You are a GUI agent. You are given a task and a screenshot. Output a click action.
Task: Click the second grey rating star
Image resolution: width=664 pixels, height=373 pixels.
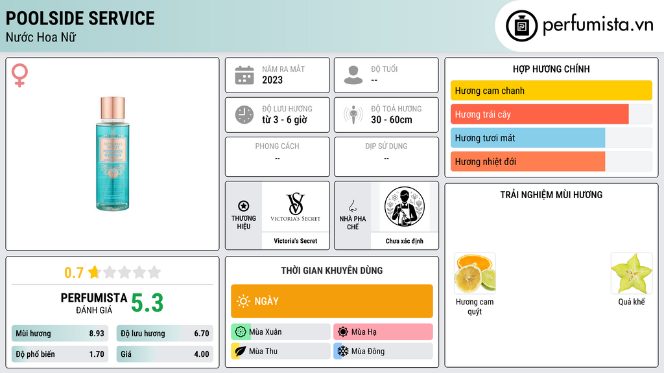pyautogui.click(x=124, y=272)
